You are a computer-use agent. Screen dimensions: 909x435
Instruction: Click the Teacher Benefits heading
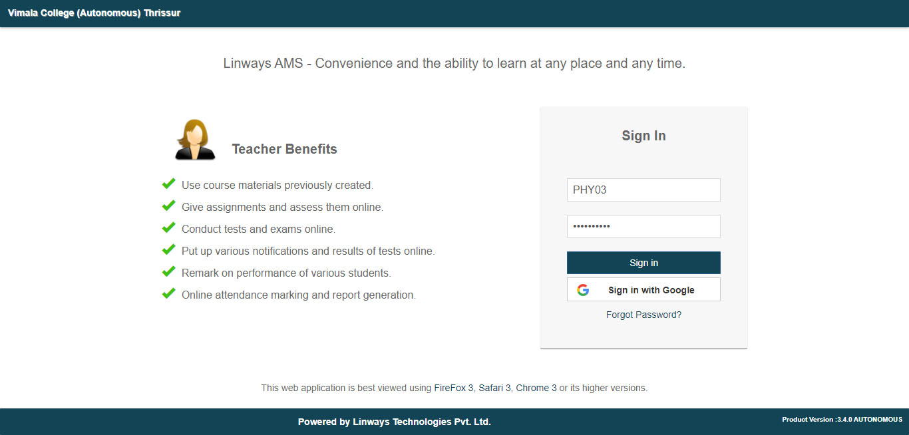284,149
